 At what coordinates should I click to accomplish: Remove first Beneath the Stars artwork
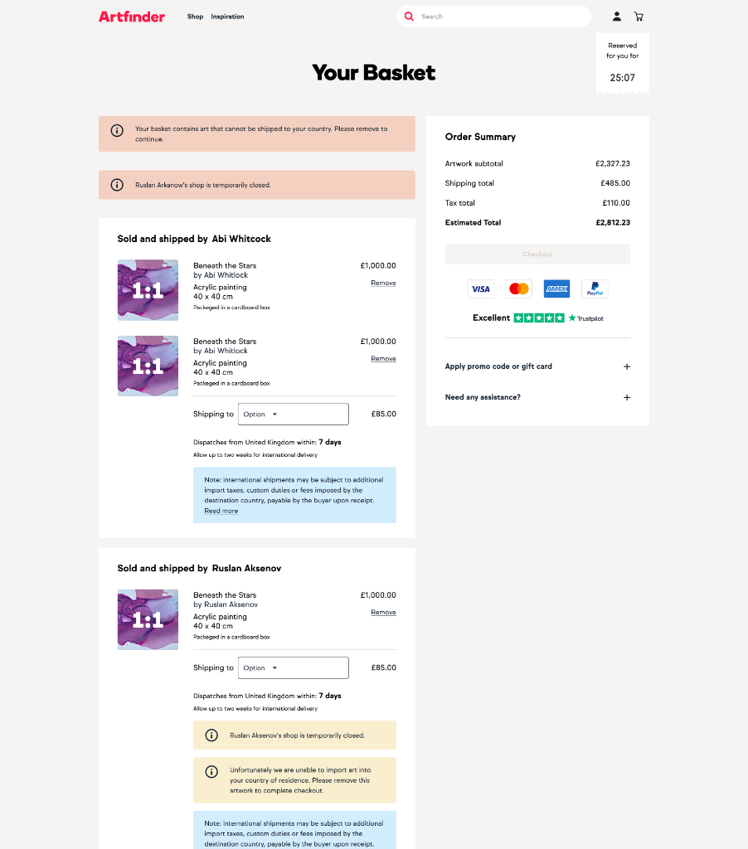click(383, 284)
